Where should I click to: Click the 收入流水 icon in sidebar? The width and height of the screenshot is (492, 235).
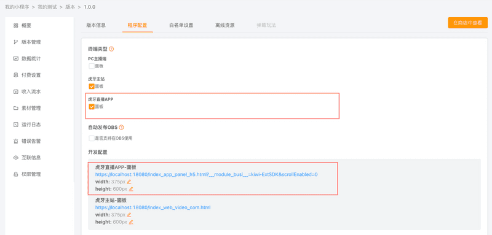click(15, 91)
